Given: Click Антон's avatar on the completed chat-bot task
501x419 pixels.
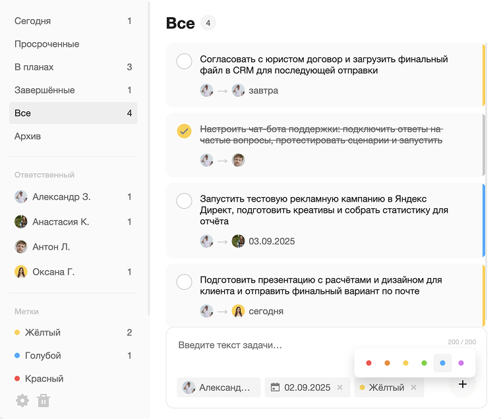Looking at the screenshot, I should [x=238, y=159].
